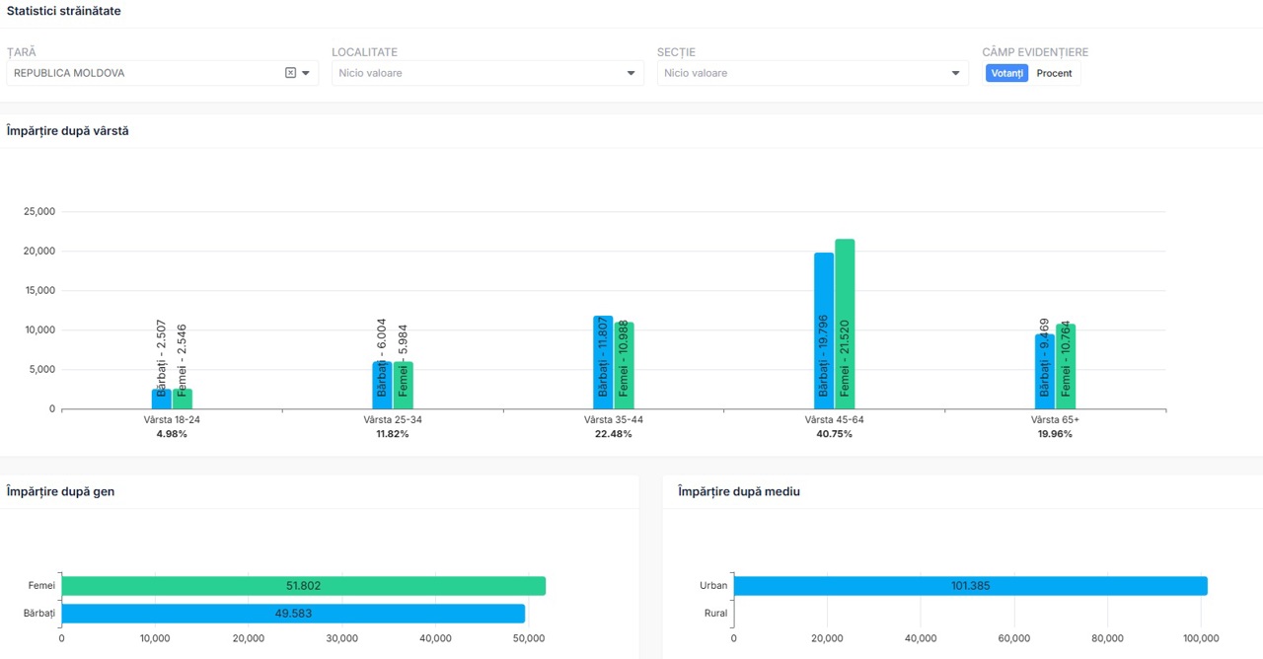Click the blue Bărbați bar for Vârsta 18-24
This screenshot has width=1263, height=659.
coord(161,399)
